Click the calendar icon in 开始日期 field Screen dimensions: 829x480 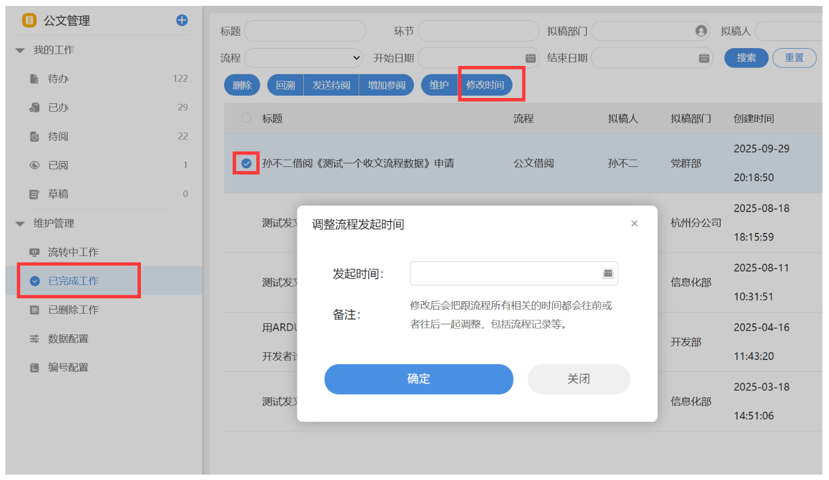[530, 58]
